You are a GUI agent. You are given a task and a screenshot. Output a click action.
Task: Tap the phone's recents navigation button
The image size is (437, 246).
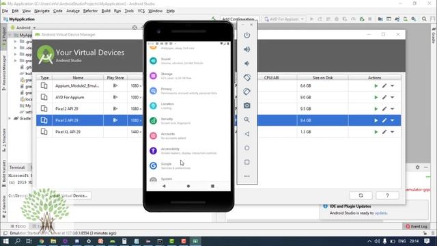pos(212,186)
